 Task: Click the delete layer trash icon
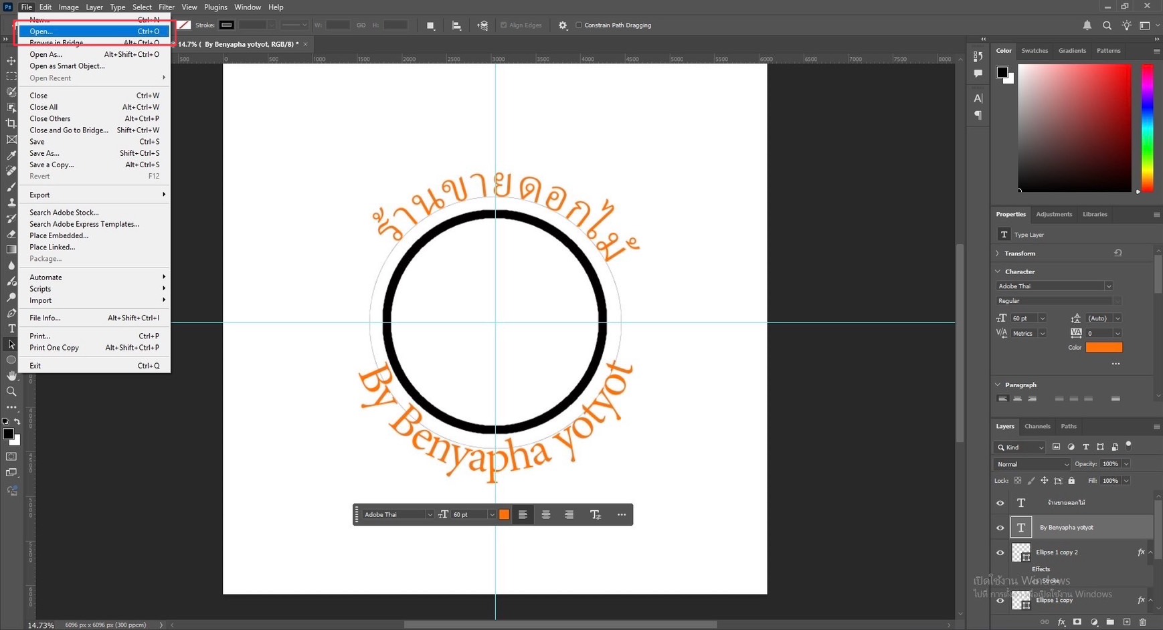[x=1142, y=622]
